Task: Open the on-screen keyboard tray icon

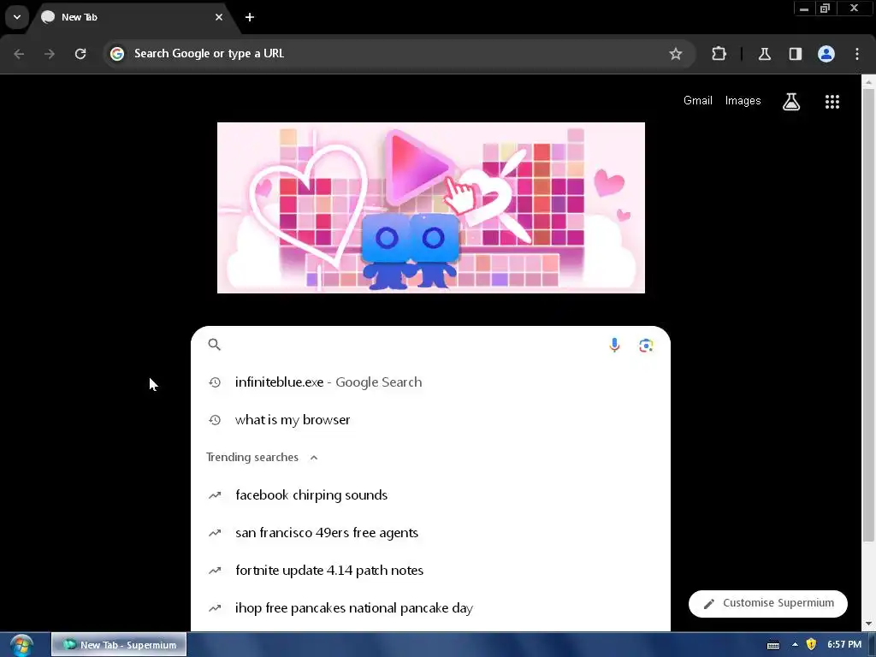Action: click(x=773, y=645)
